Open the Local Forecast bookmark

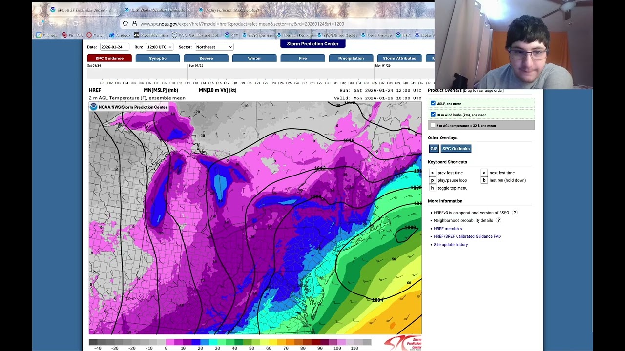point(376,35)
